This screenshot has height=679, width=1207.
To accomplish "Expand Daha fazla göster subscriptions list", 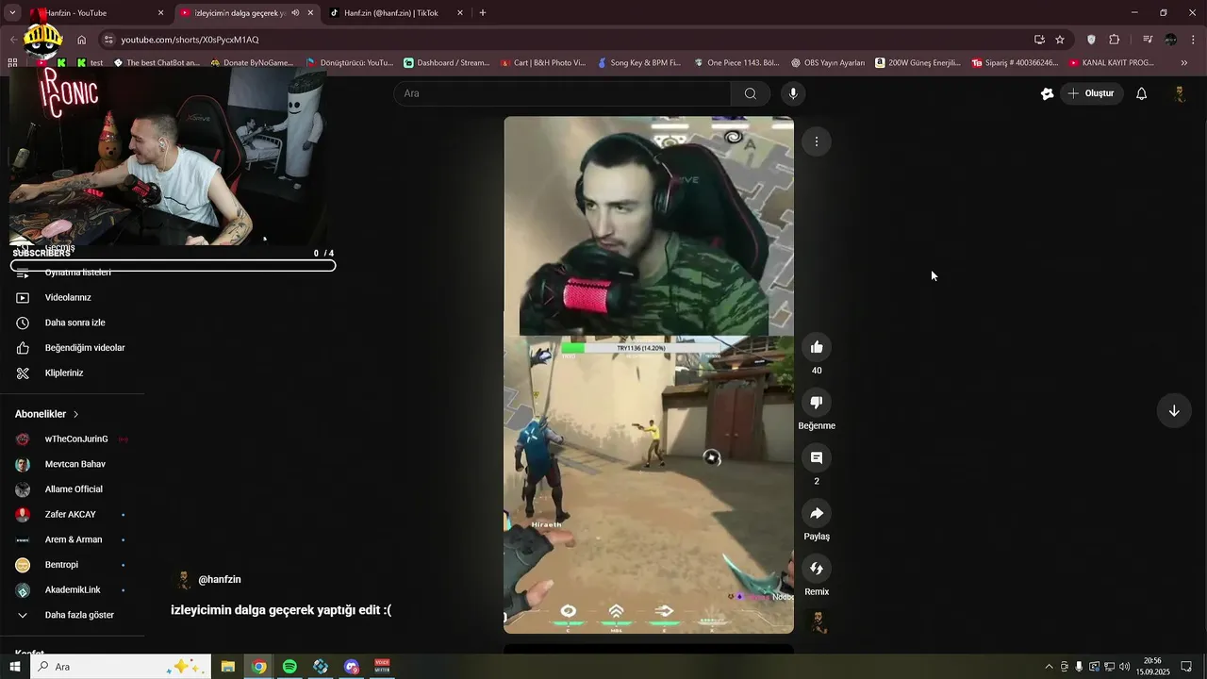I will [79, 615].
